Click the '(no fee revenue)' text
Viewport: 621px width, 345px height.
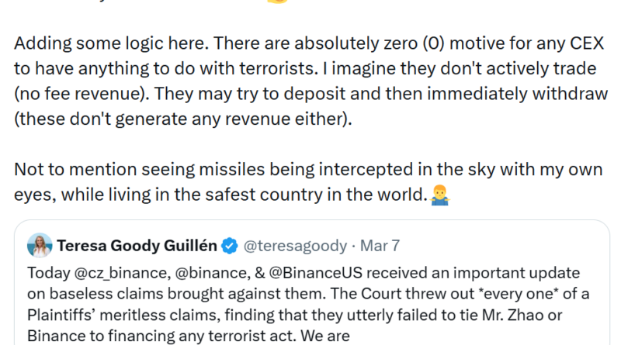pos(74,94)
